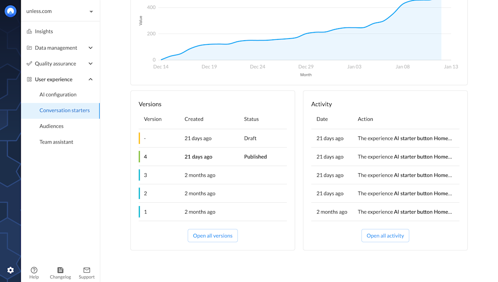Image resolution: width=498 pixels, height=282 pixels.
Task: Select AI configuration in the sidebar
Action: (58, 94)
